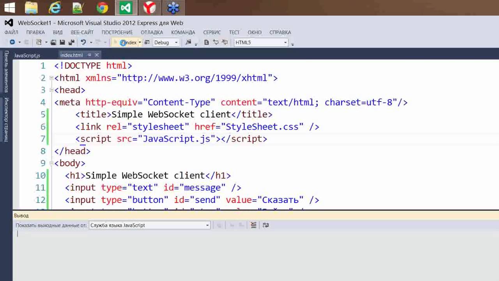Open the КОМАНДА menu

(x=183, y=32)
